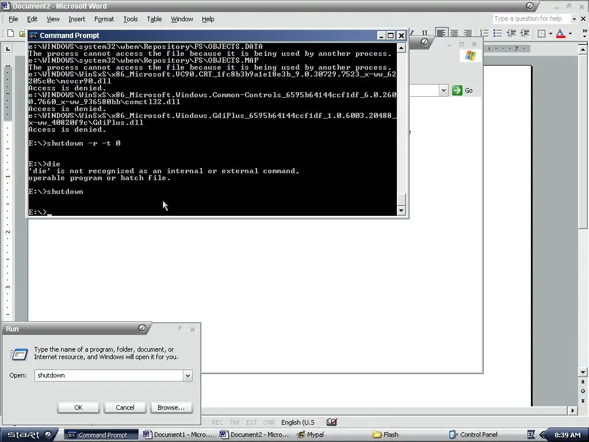Click horizontal scrollbar right arrow
The image size is (589, 442).
[x=572, y=411]
